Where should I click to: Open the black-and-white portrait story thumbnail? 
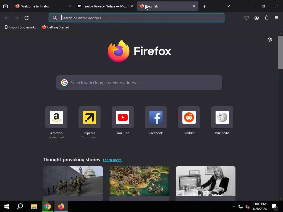[206, 181]
